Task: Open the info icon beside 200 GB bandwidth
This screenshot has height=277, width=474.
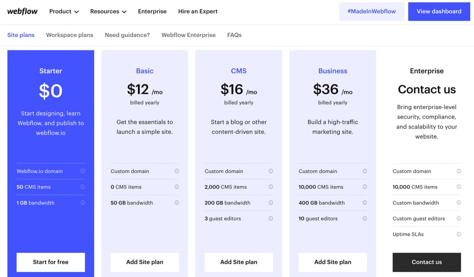Action: (x=271, y=203)
